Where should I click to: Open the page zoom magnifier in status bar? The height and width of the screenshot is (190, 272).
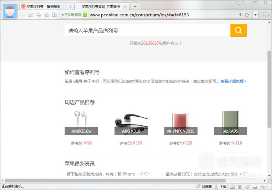pyautogui.click(x=264, y=187)
